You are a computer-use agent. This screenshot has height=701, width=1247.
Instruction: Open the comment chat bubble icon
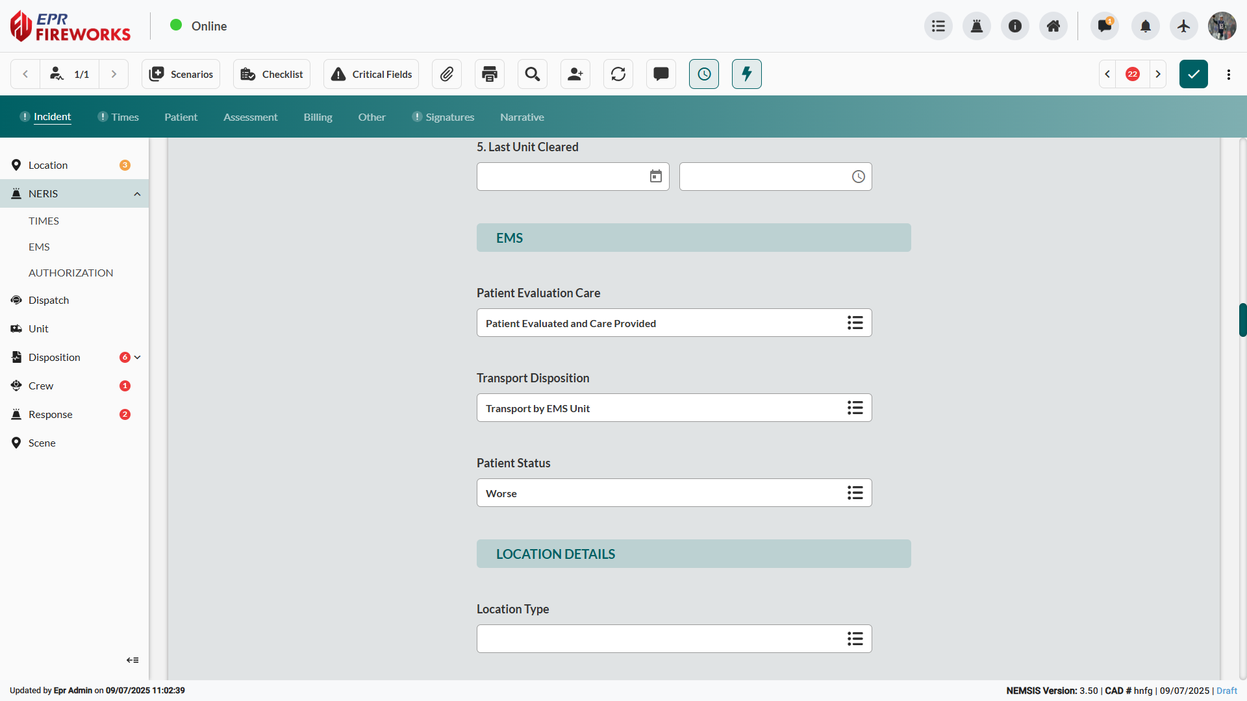[661, 74]
